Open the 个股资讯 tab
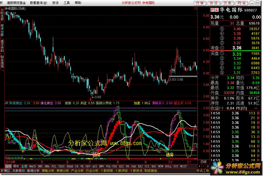Image resolution: width=263 pixels, height=176 pixels. tap(136, 171)
